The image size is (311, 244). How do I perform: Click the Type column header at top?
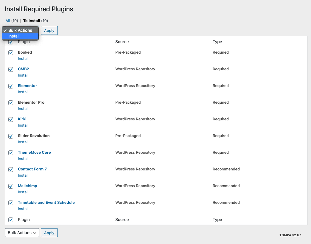point(217,42)
